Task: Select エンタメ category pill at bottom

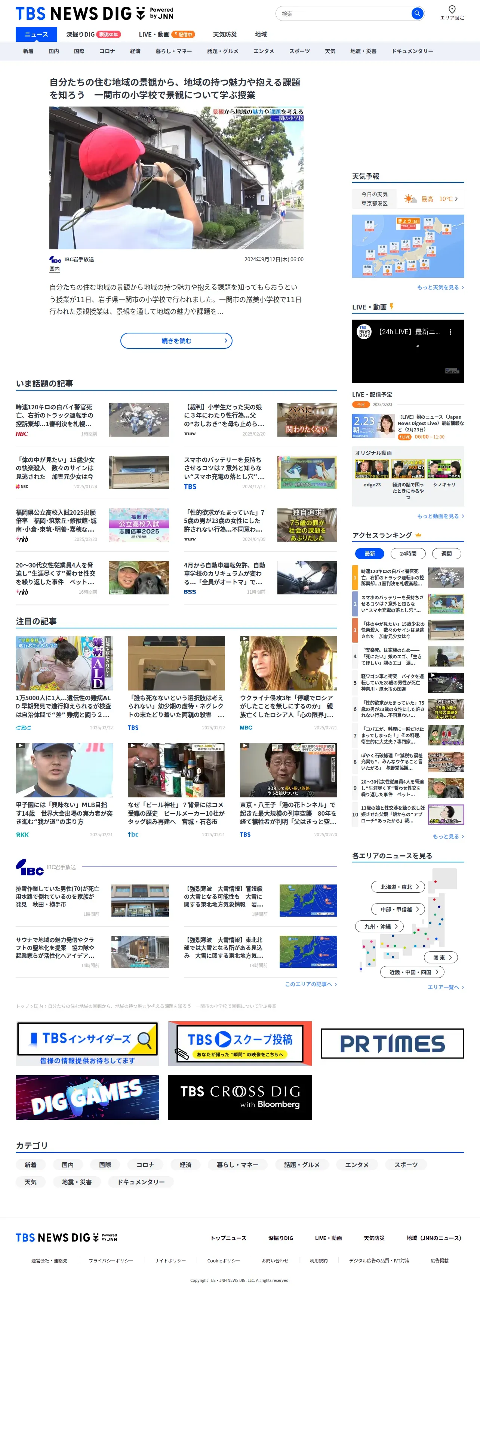Action: click(357, 1164)
